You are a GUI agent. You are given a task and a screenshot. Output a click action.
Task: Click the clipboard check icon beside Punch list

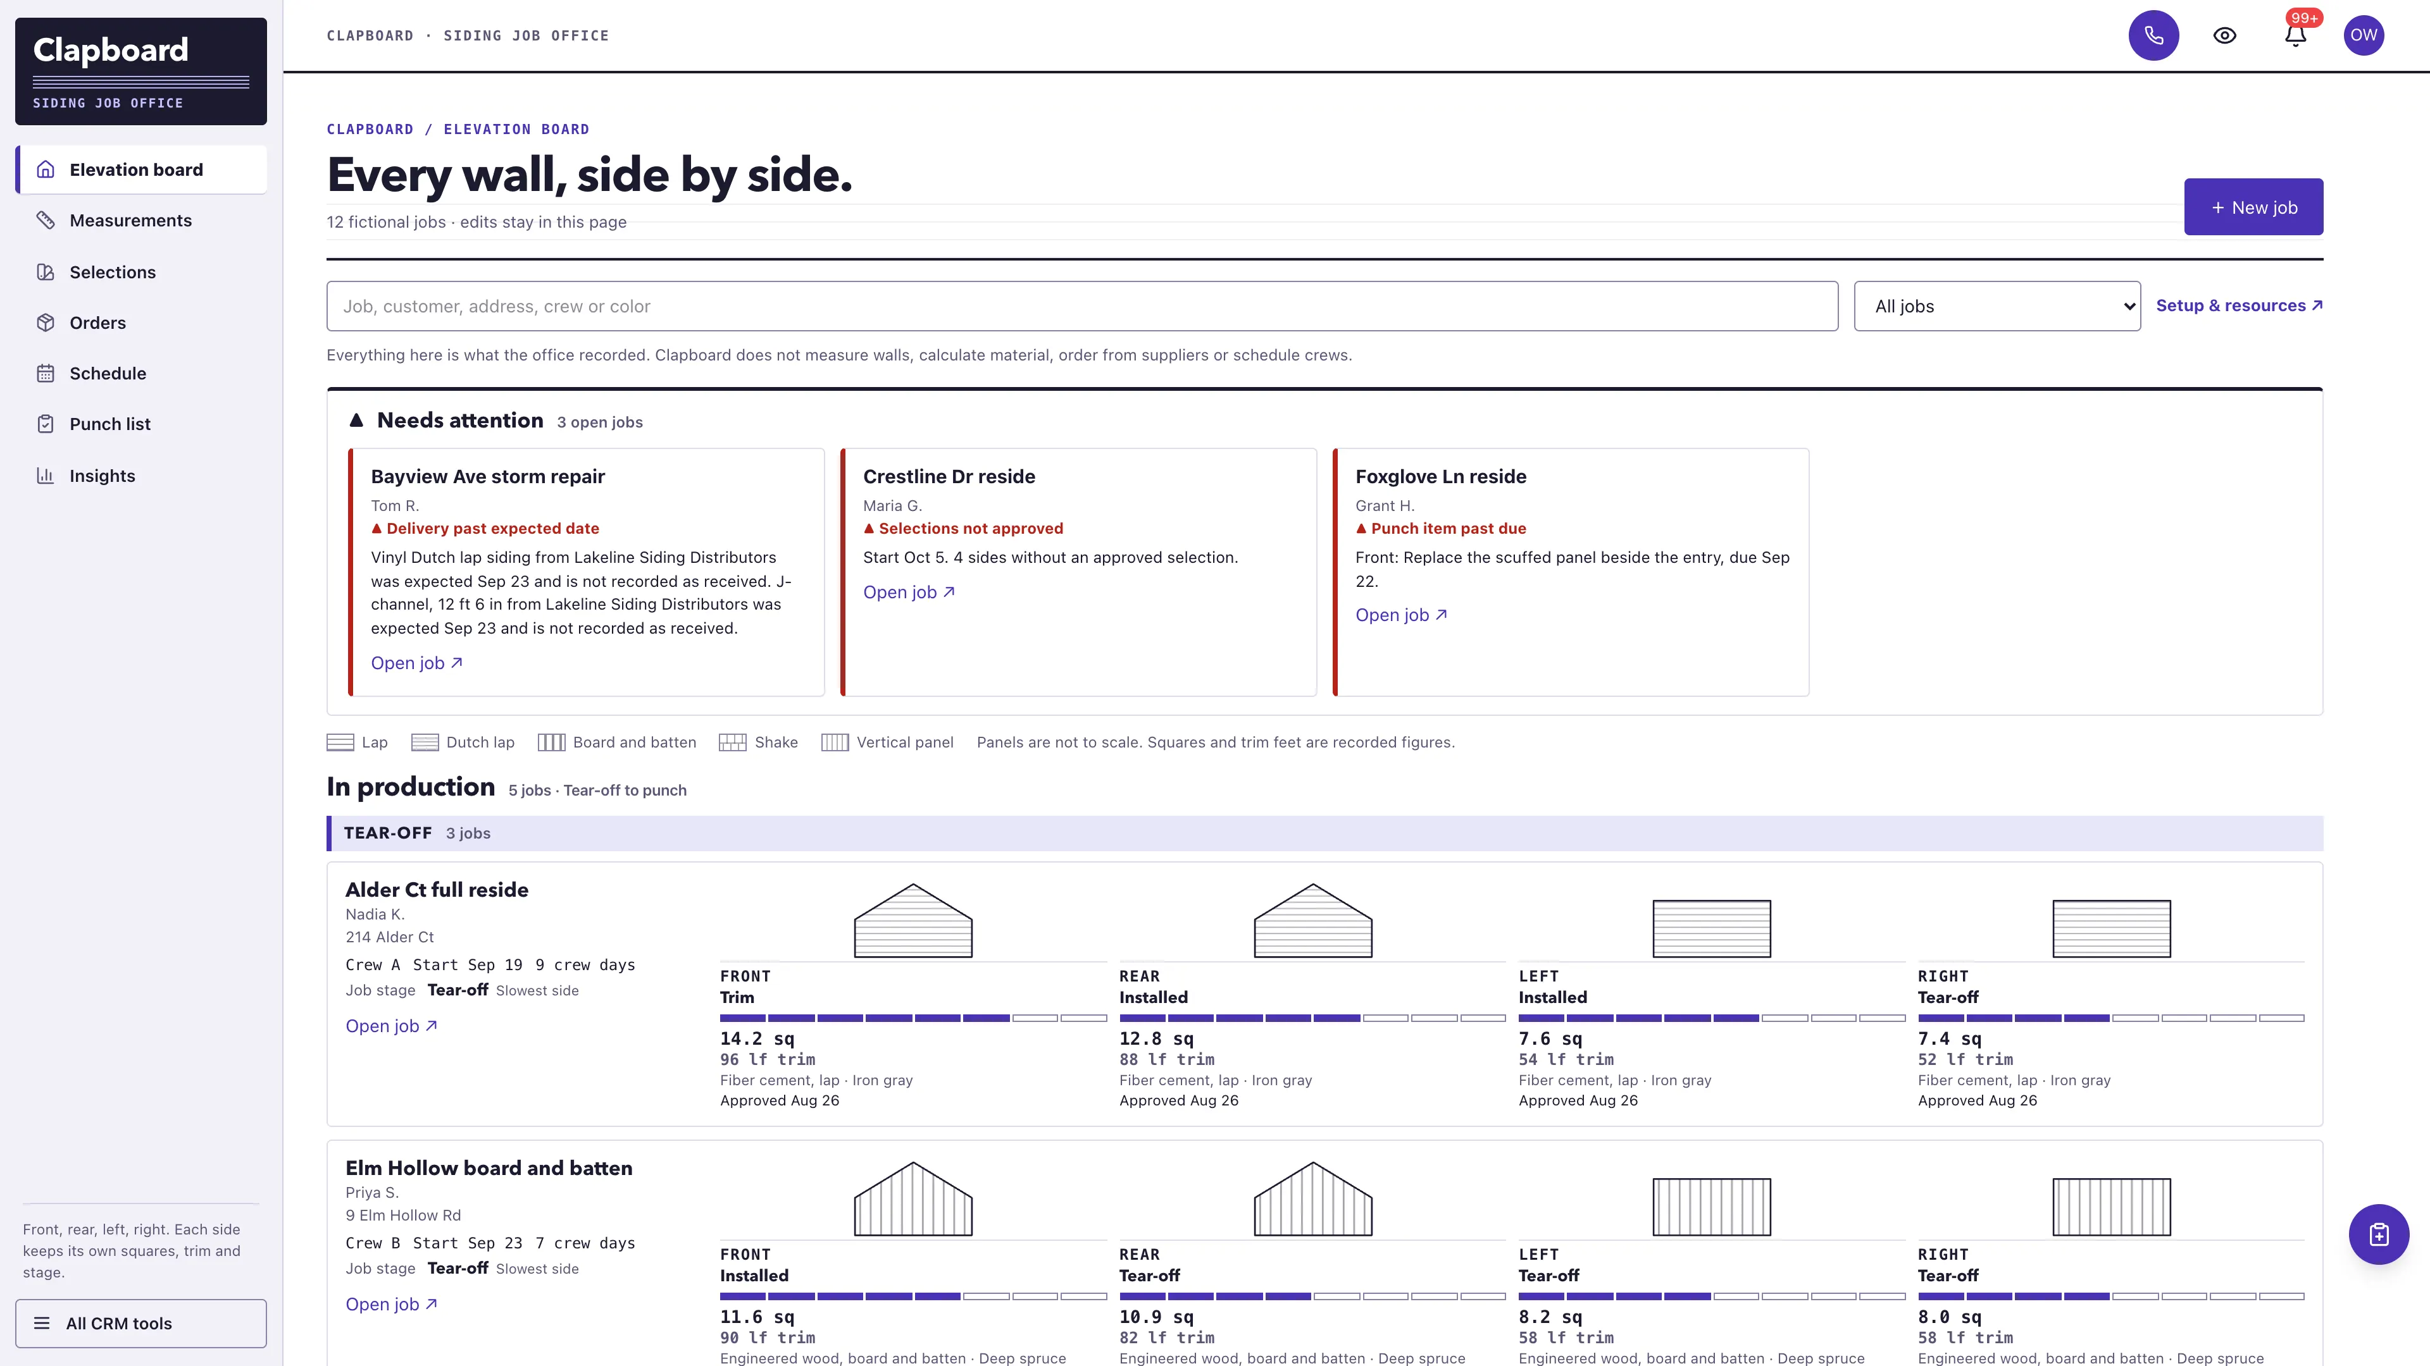46,424
